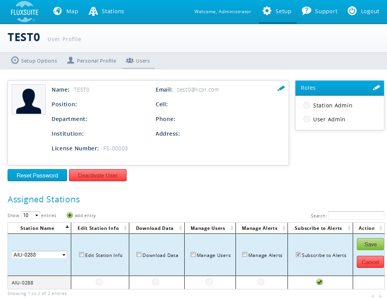This screenshot has width=387, height=298.
Task: Open the AIU-0288 station dropdown
Action: click(39, 255)
